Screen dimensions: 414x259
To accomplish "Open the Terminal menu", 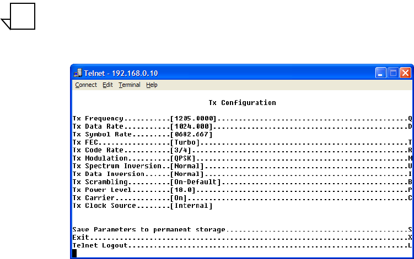I will pos(130,85).
